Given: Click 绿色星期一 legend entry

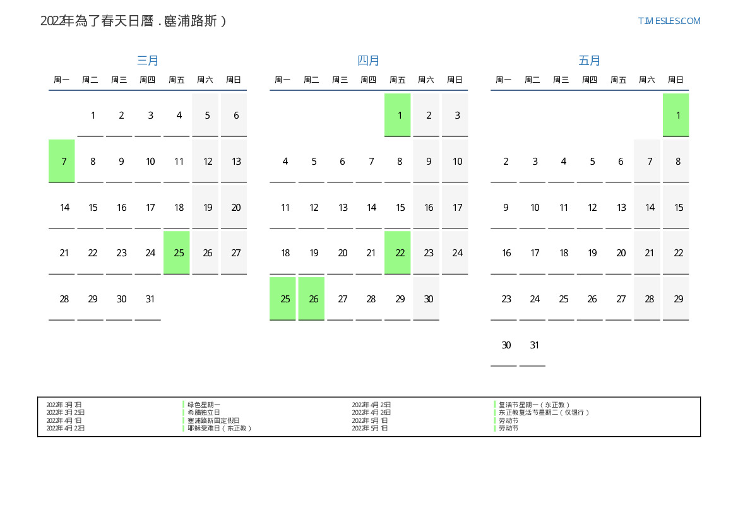Looking at the screenshot, I should tap(204, 405).
